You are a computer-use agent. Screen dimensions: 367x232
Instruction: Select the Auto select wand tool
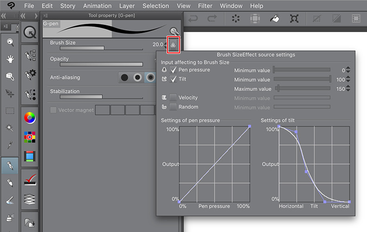pos(10,128)
